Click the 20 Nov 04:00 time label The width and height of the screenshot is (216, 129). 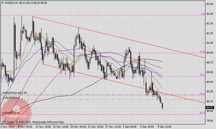[x=77, y=127]
